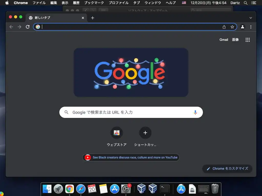The height and width of the screenshot is (196, 262).
Task: Open the disk image document in the dock
Action: (x=192, y=189)
